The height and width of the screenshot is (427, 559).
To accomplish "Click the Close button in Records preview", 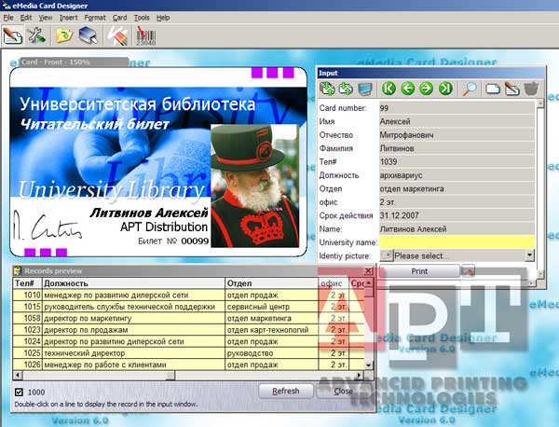I will 343,391.
